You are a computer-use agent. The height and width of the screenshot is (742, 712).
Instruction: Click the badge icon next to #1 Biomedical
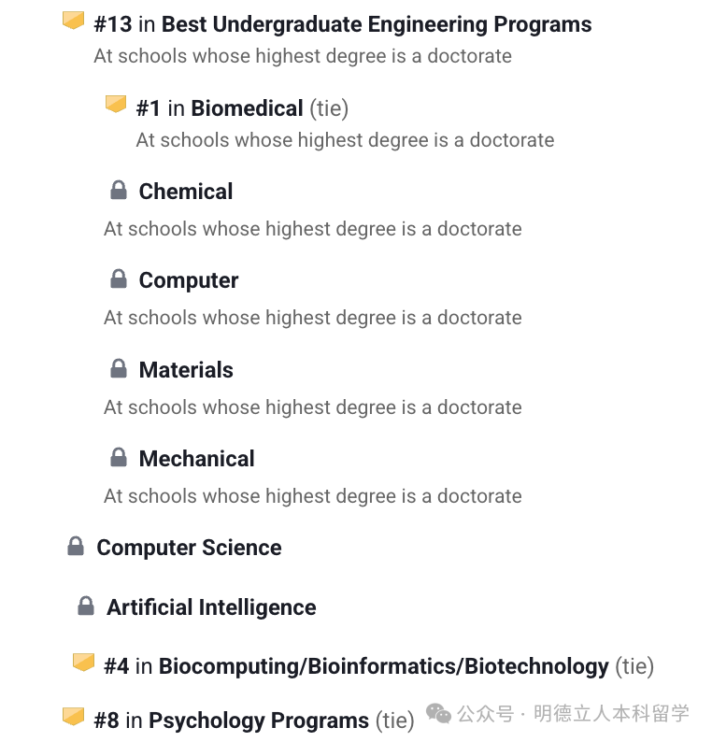[x=116, y=105]
